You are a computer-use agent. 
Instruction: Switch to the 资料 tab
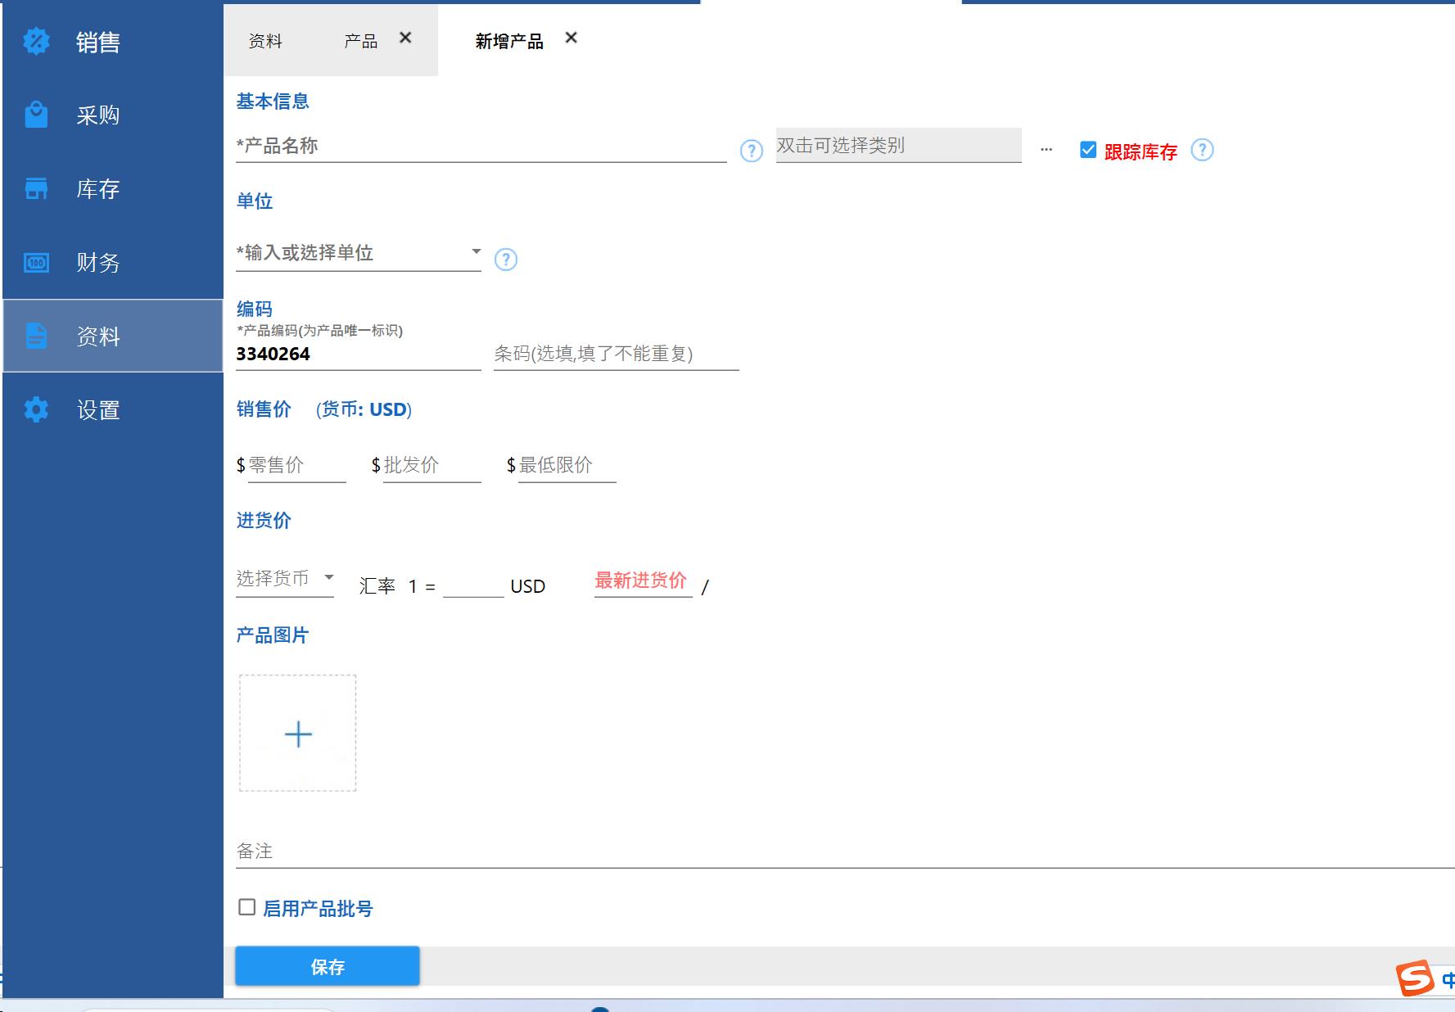click(265, 41)
